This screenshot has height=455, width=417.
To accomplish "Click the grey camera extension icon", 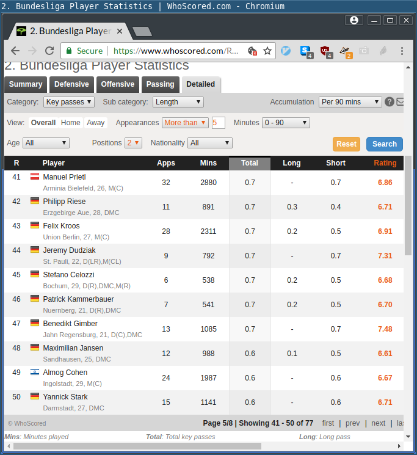I will pos(364,51).
